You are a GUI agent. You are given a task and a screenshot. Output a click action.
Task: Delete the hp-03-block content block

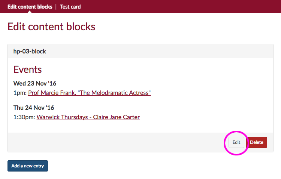pos(257,142)
